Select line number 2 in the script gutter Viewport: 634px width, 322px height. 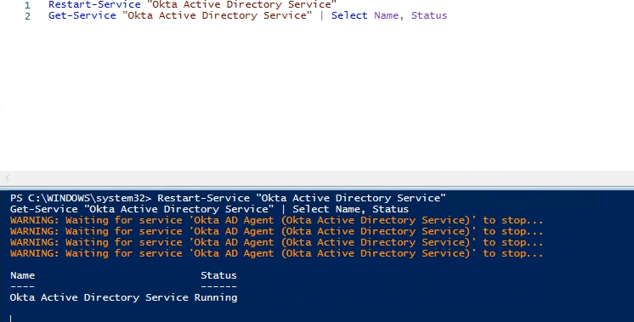pyautogui.click(x=27, y=16)
